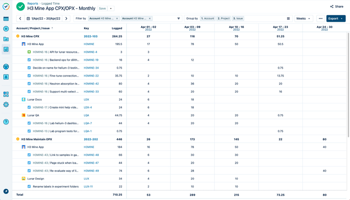The image size is (350, 200).
Task: Click the Reports chart icon in sidebar
Action: 6,49
